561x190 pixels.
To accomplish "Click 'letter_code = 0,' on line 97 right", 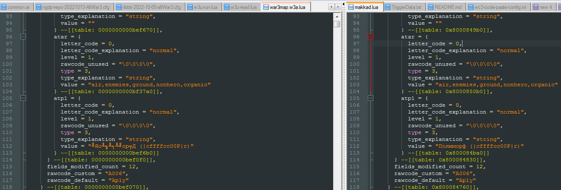I will (435, 44).
